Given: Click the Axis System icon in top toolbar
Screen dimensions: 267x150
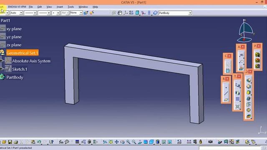Looking at the screenshot, I should coord(126,13).
